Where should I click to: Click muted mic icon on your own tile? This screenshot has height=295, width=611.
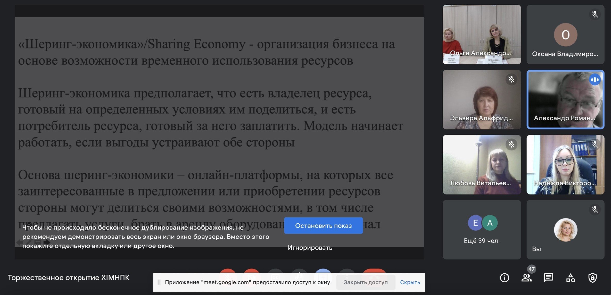[x=595, y=209]
